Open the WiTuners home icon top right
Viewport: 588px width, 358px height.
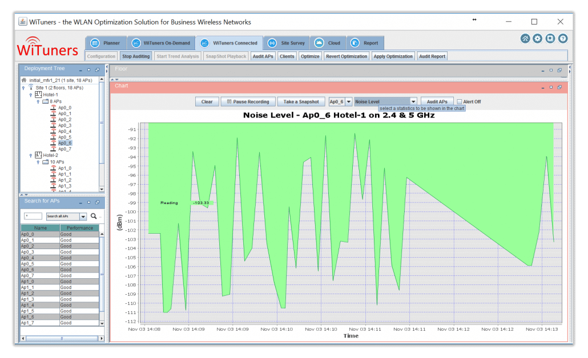(x=525, y=38)
